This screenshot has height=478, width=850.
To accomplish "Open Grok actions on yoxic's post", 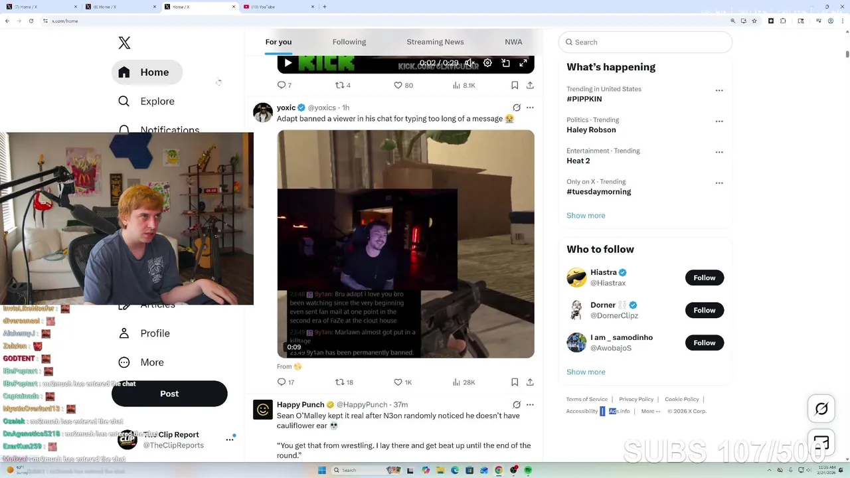I will [517, 108].
